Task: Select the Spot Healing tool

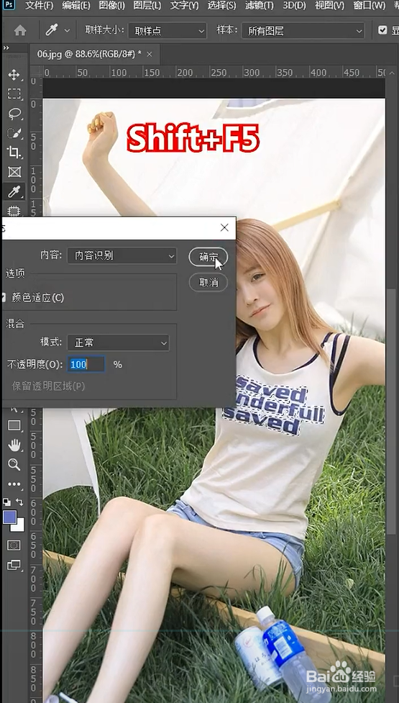Action: tap(14, 210)
